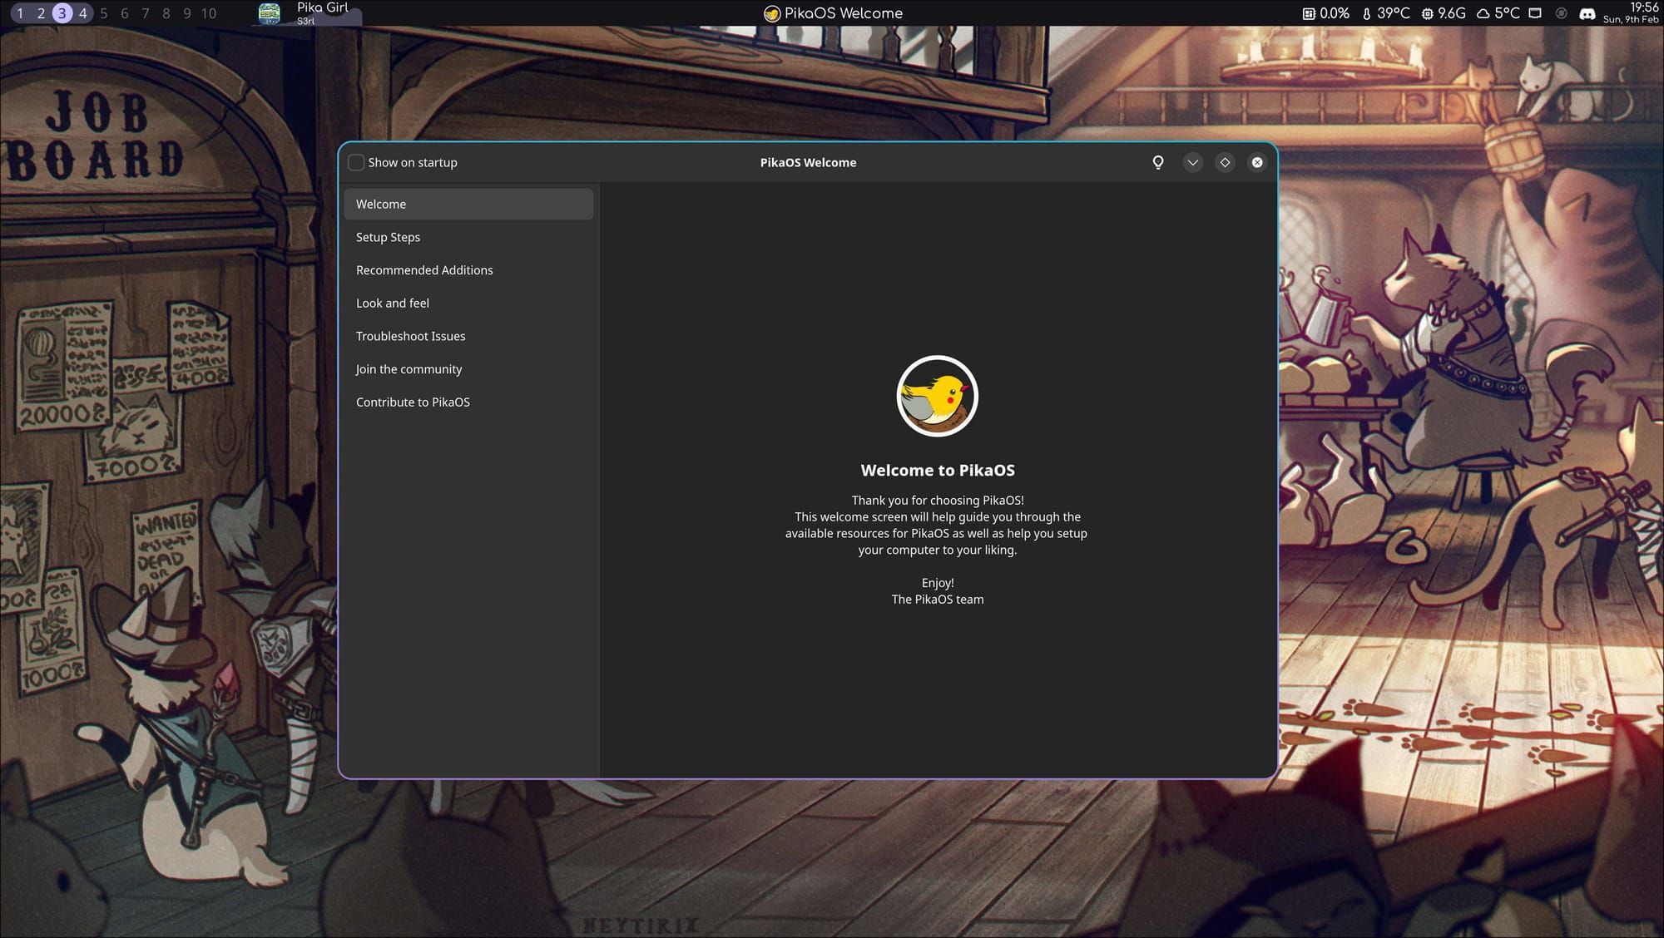The image size is (1664, 938).
Task: Select Contribute to PikaOS in the sidebar
Action: click(413, 402)
